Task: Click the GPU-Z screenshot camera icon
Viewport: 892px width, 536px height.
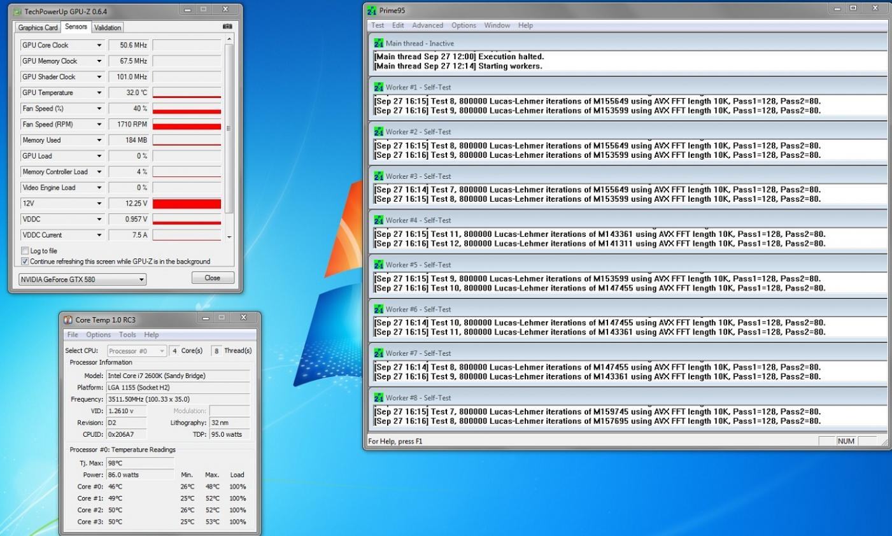Action: click(227, 27)
